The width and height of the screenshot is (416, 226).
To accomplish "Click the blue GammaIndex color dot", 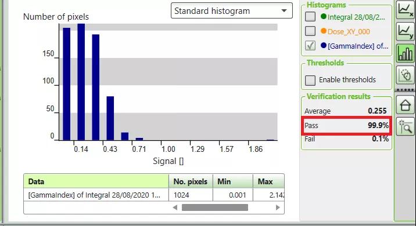I will coord(324,45).
